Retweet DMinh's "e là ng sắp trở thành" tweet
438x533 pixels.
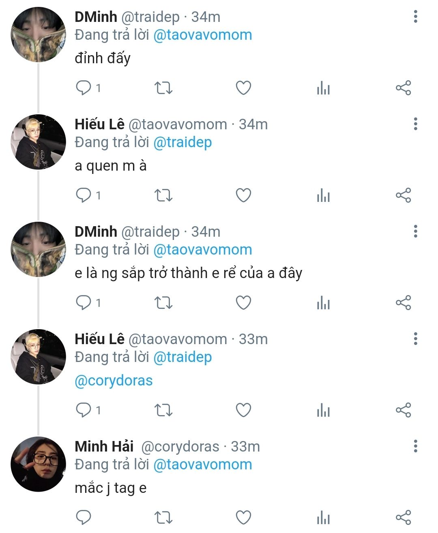point(163,303)
